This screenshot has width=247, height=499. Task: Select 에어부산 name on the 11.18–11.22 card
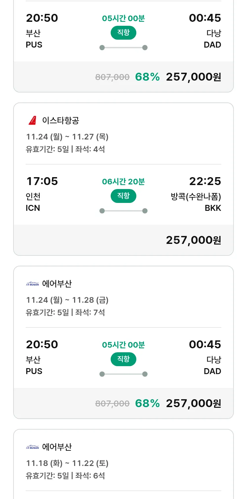(57, 447)
